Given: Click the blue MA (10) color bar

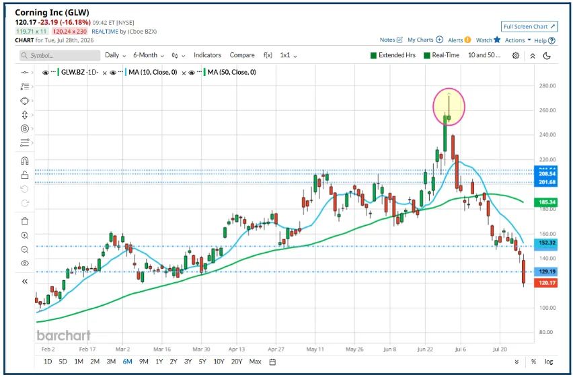Looking at the screenshot, I should coord(126,73).
